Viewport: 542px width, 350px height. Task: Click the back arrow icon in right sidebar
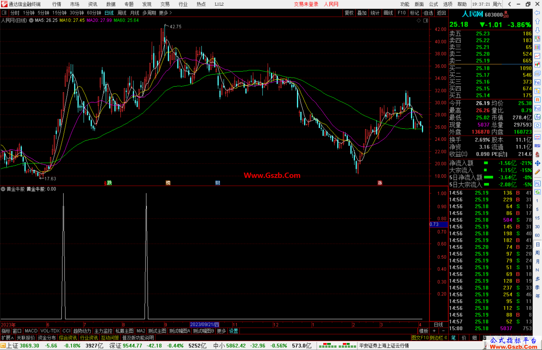pos(537,13)
